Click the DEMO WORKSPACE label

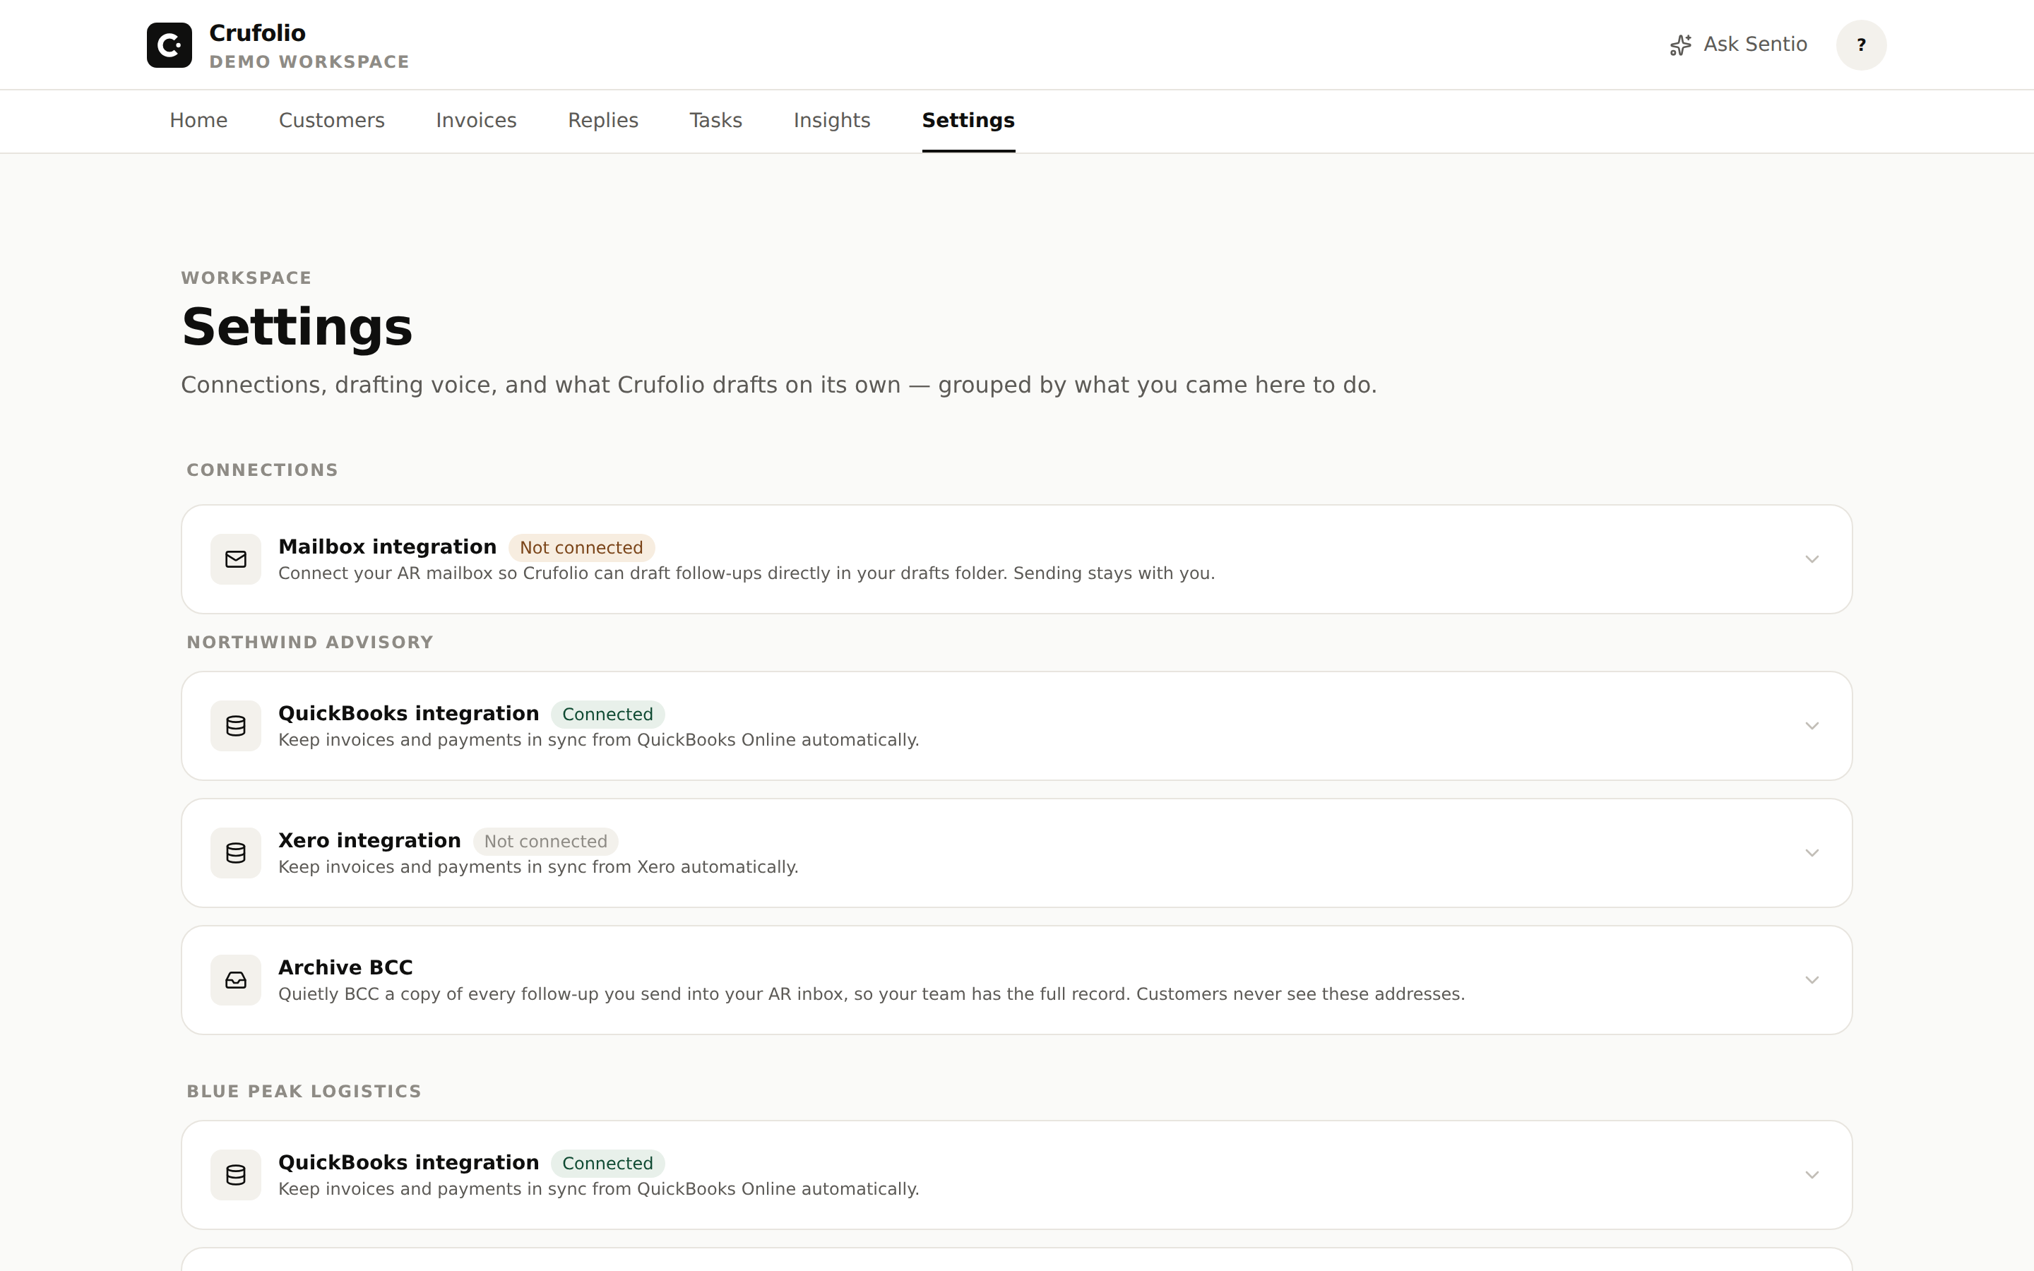point(309,61)
